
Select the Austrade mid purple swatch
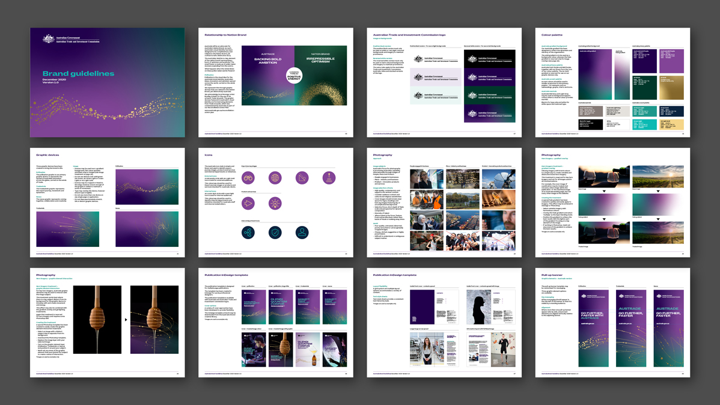pos(672,61)
